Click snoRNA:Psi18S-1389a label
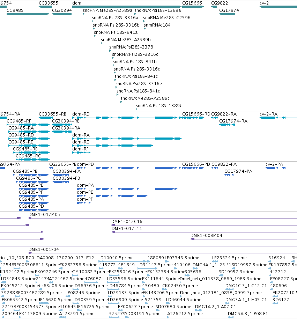 tap(158, 10)
